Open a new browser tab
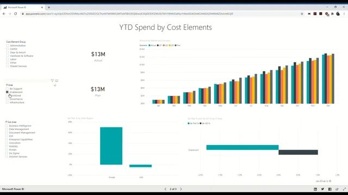 (x=49, y=7)
